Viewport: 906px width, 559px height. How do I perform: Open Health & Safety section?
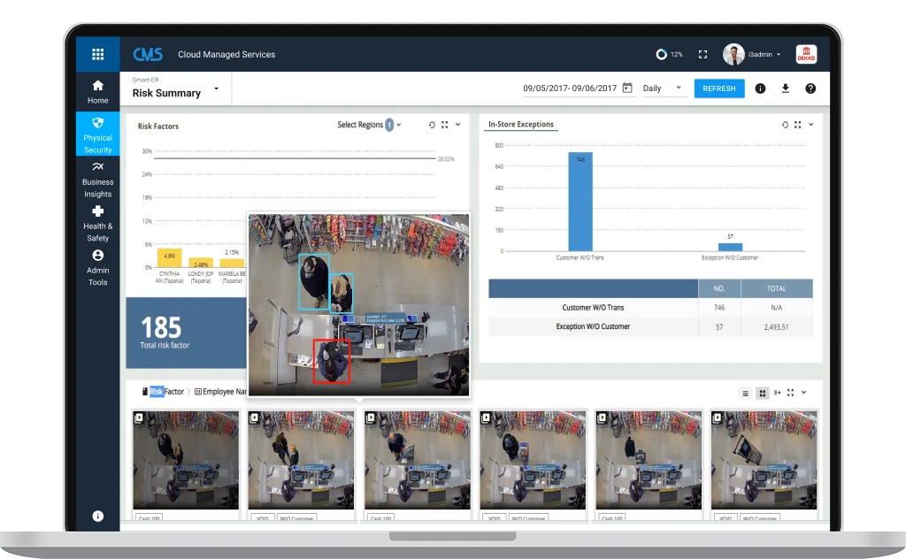point(97,224)
